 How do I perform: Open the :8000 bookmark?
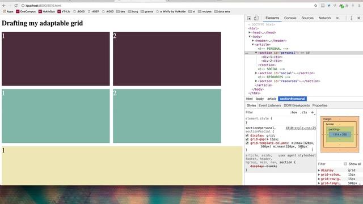pos(79,11)
